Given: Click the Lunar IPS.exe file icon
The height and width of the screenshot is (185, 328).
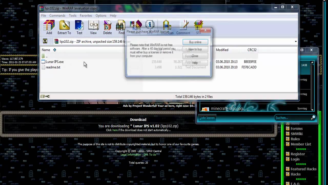Looking at the screenshot, I should (x=43, y=62).
